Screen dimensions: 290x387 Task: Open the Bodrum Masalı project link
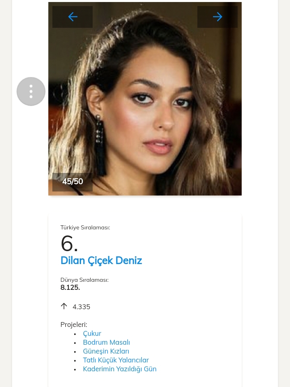click(x=106, y=343)
